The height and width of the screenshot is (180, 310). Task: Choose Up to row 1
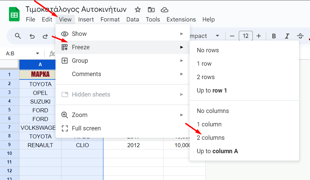244,91
